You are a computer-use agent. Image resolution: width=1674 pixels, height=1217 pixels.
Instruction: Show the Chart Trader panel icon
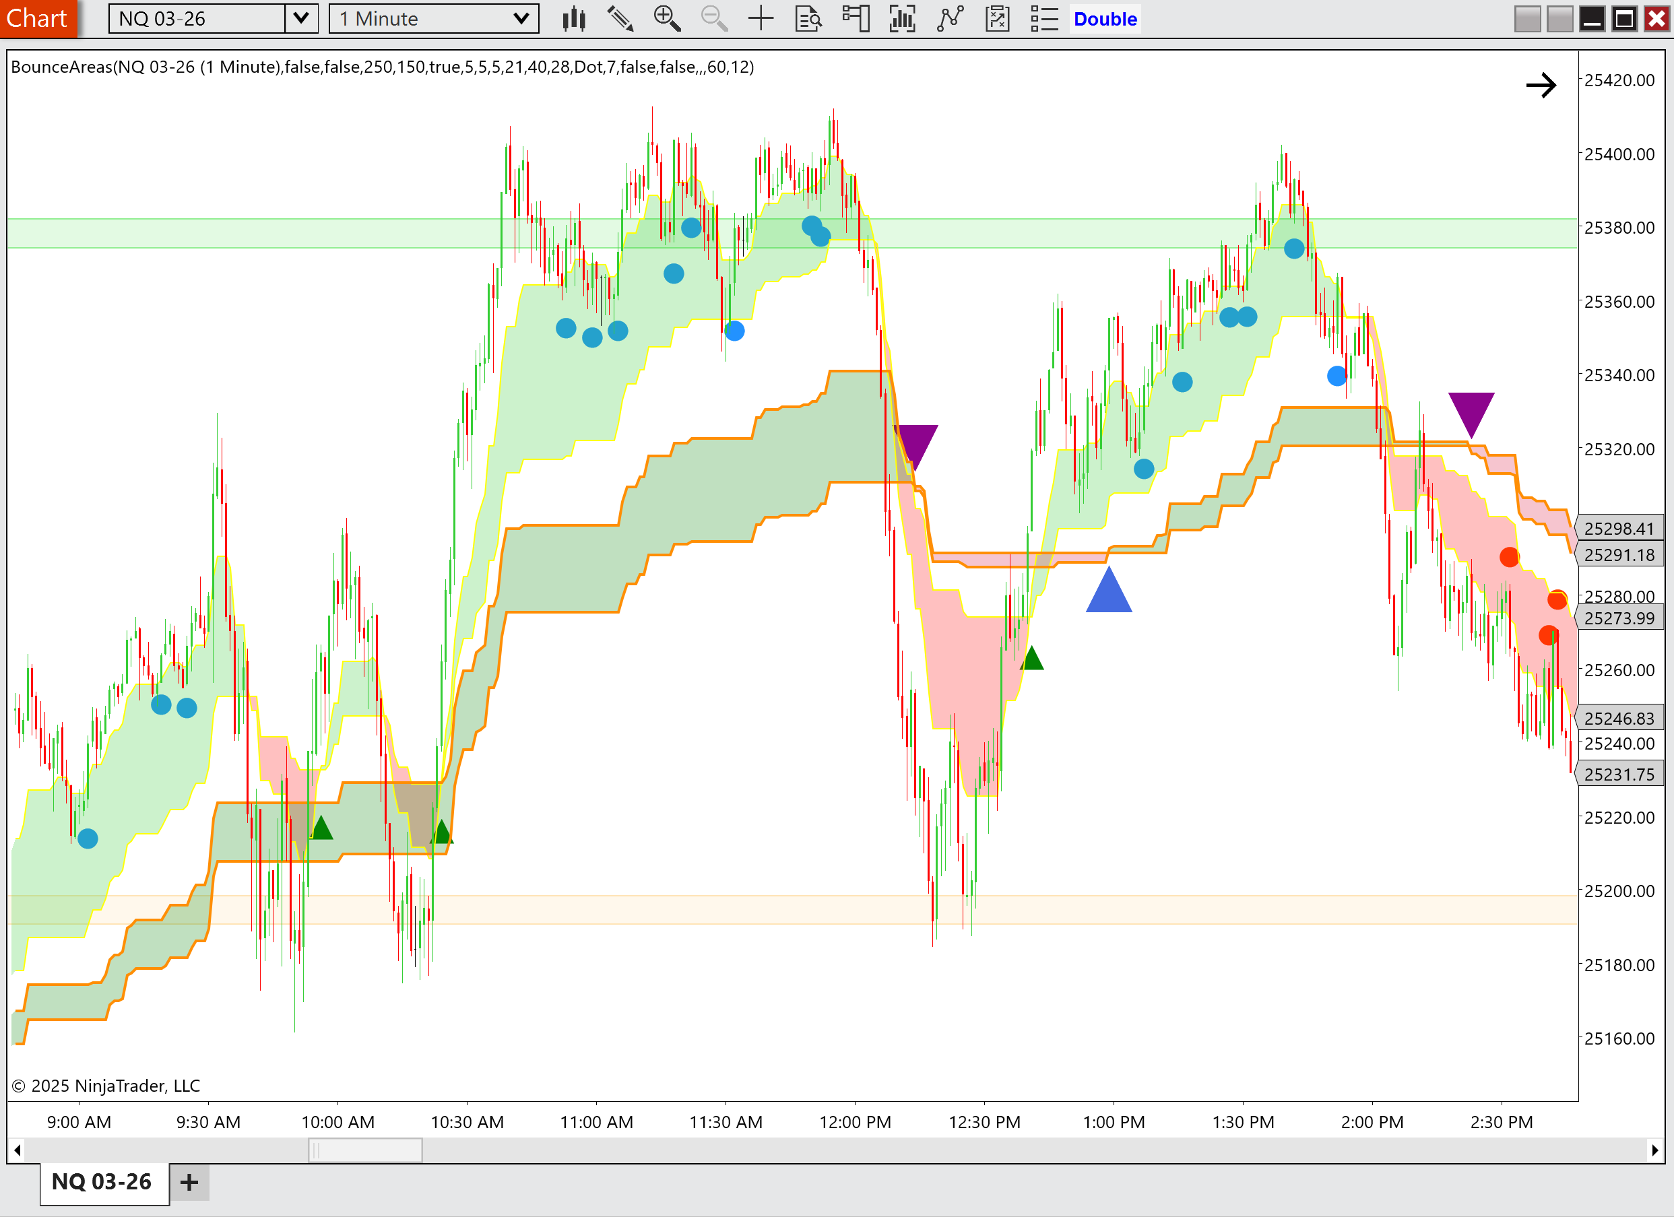856,18
